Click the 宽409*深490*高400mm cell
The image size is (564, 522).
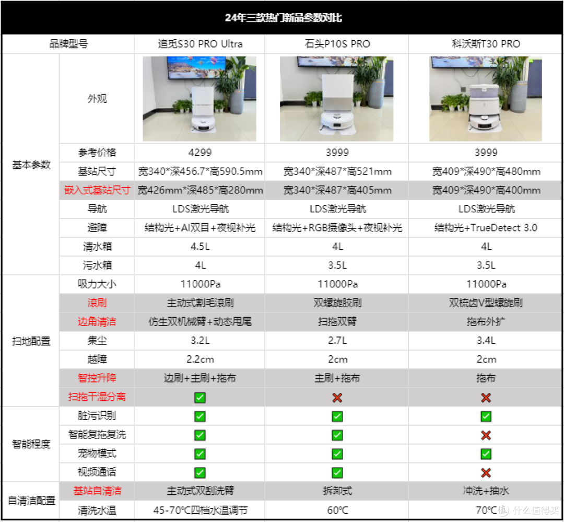tap(486, 190)
